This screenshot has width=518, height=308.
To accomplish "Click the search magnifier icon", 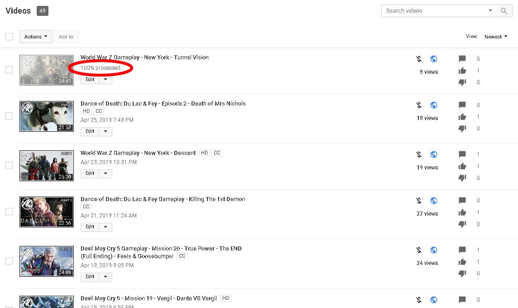I will coord(504,11).
